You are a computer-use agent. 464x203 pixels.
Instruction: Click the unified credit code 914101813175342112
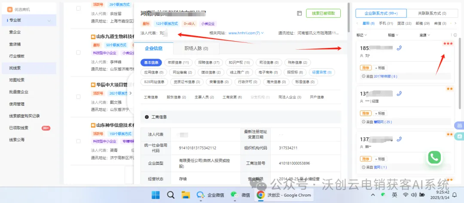point(197,148)
